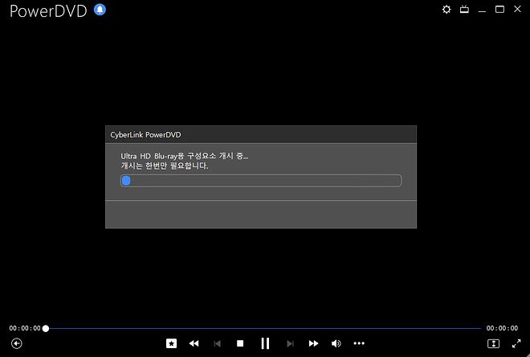Click the cache progress bar in the dialog
This screenshot has width=530, height=357.
pos(261,181)
